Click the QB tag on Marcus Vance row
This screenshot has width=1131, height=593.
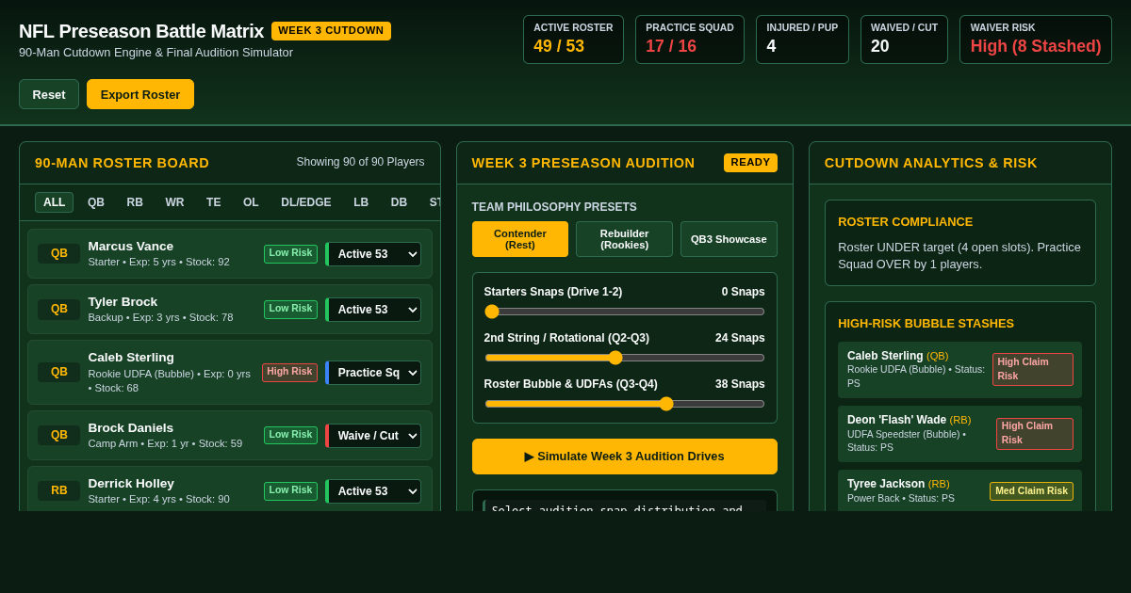pyautogui.click(x=59, y=254)
